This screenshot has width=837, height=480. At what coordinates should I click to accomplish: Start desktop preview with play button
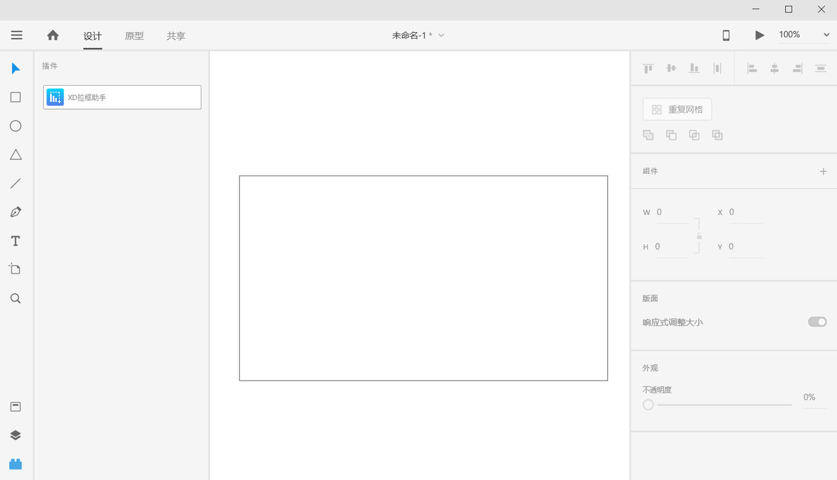click(759, 35)
